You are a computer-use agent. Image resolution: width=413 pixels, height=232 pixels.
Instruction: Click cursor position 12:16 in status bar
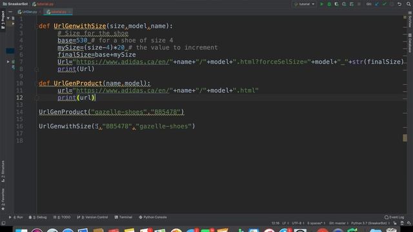coord(276,223)
